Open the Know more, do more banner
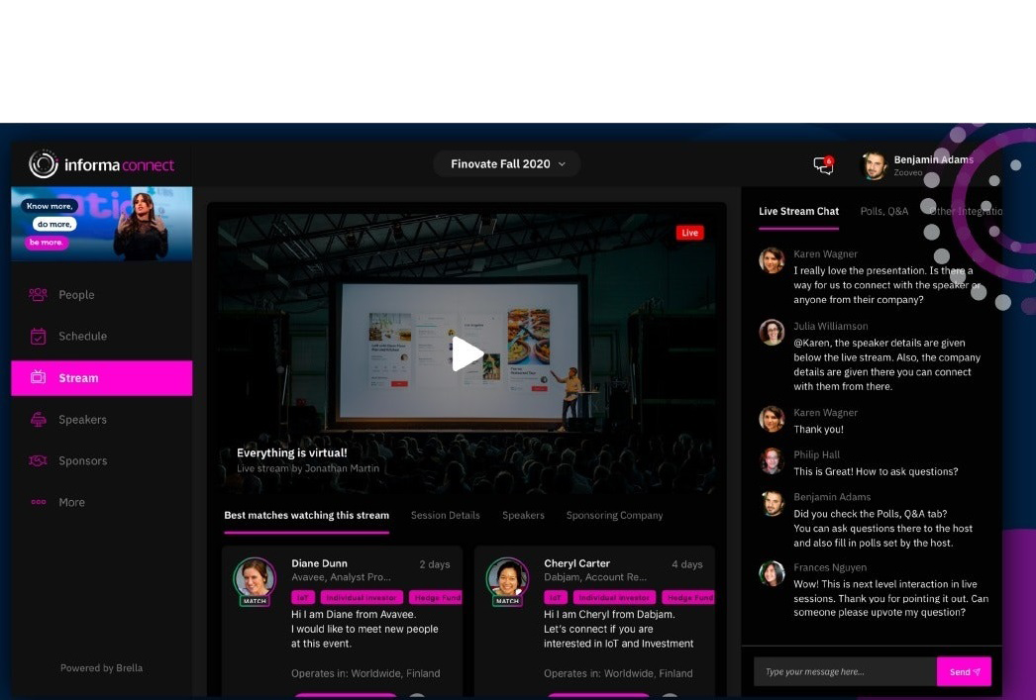Screen dimensions: 1036x700 tap(102, 224)
